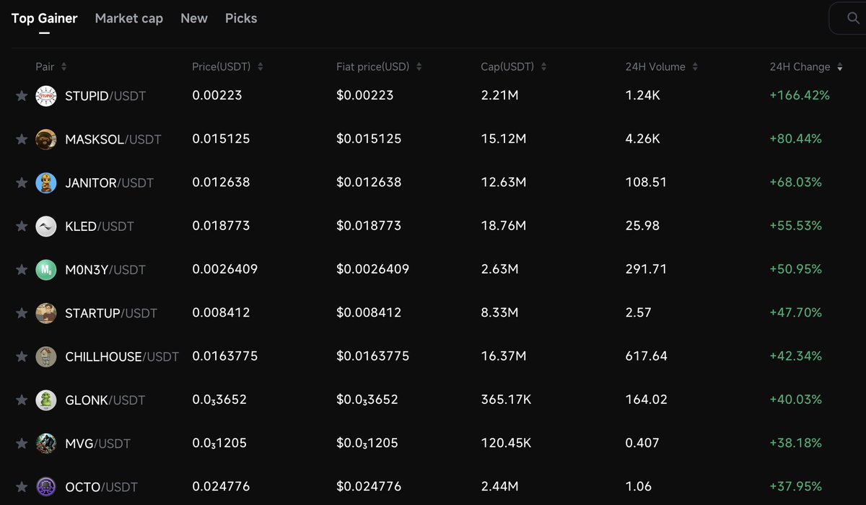Sort by 24H Change column arrows
The width and height of the screenshot is (866, 505).
(839, 67)
